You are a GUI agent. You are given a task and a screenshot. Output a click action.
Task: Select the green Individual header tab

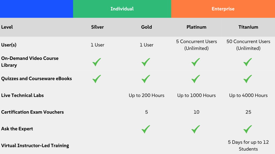click(x=122, y=9)
